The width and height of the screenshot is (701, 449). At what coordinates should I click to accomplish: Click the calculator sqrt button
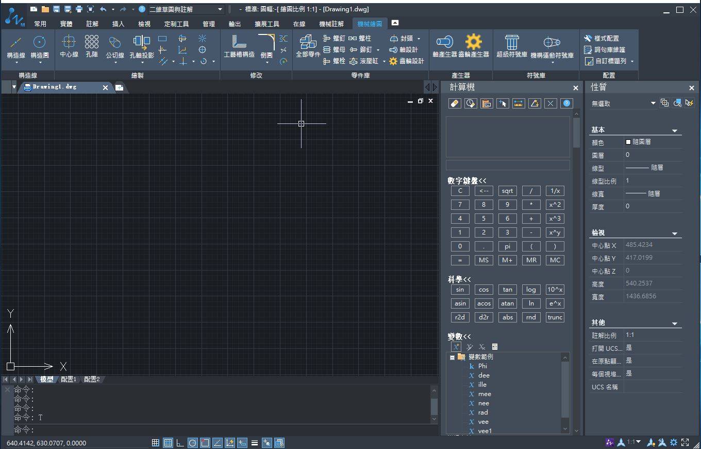coord(508,191)
